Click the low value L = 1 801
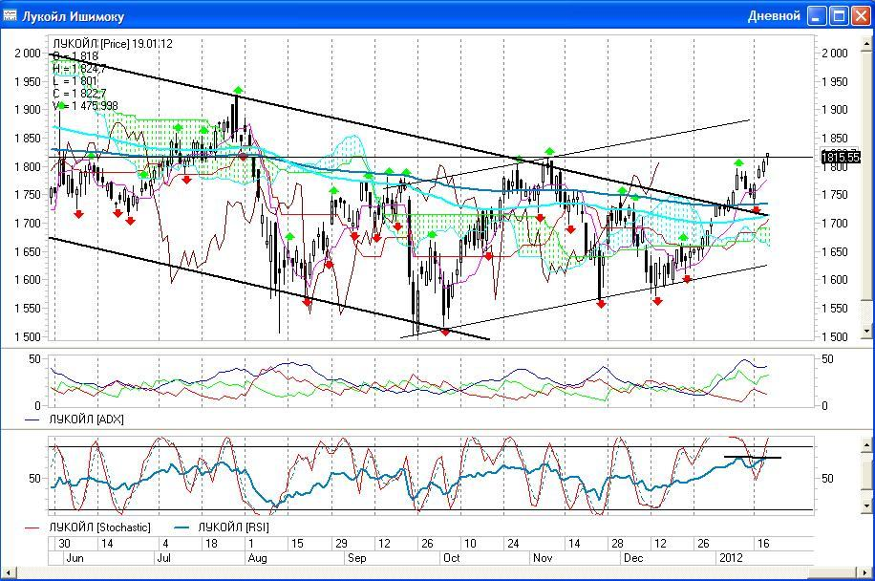This screenshot has height=581, width=875. tap(75, 81)
